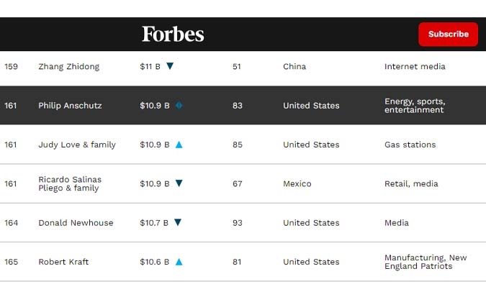The image size is (486, 302).
Task: Click Manufacturing, New England Patriots text
Action: click(426, 262)
